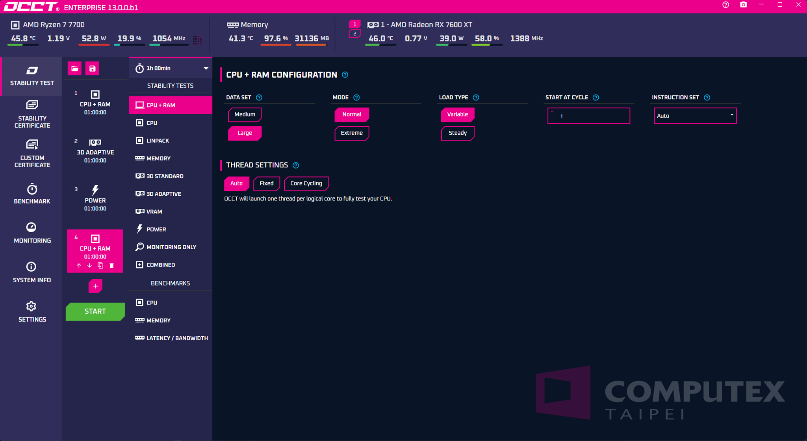
Task: Add a new test step with plus button
Action: [x=95, y=286]
